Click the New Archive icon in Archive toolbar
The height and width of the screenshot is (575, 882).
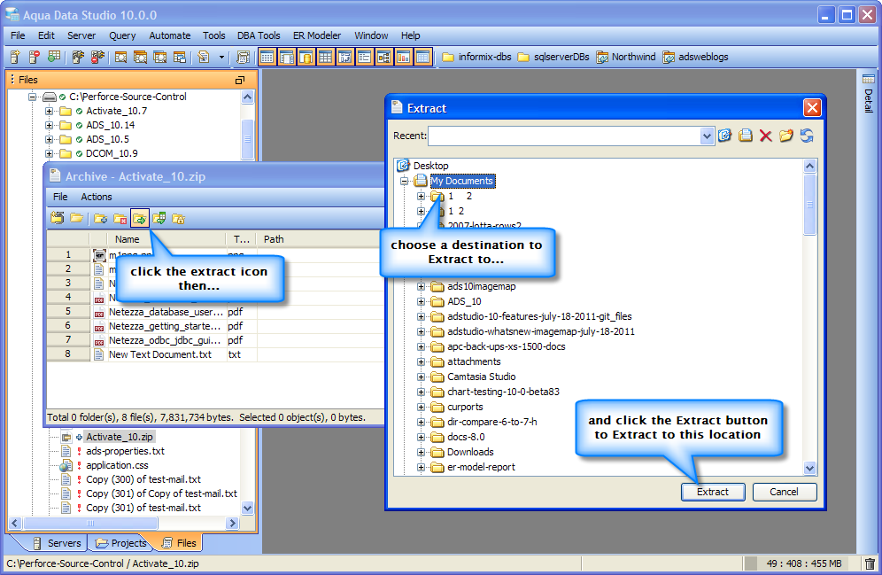point(57,218)
